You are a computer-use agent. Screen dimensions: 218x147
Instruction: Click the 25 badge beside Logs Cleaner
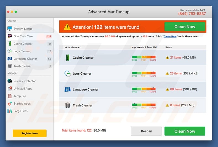pyautogui.click(x=50, y=51)
